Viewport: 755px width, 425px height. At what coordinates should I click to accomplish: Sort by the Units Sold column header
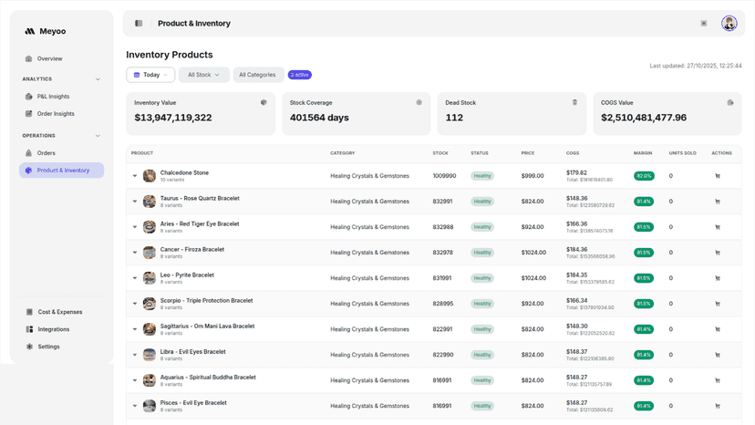click(682, 153)
